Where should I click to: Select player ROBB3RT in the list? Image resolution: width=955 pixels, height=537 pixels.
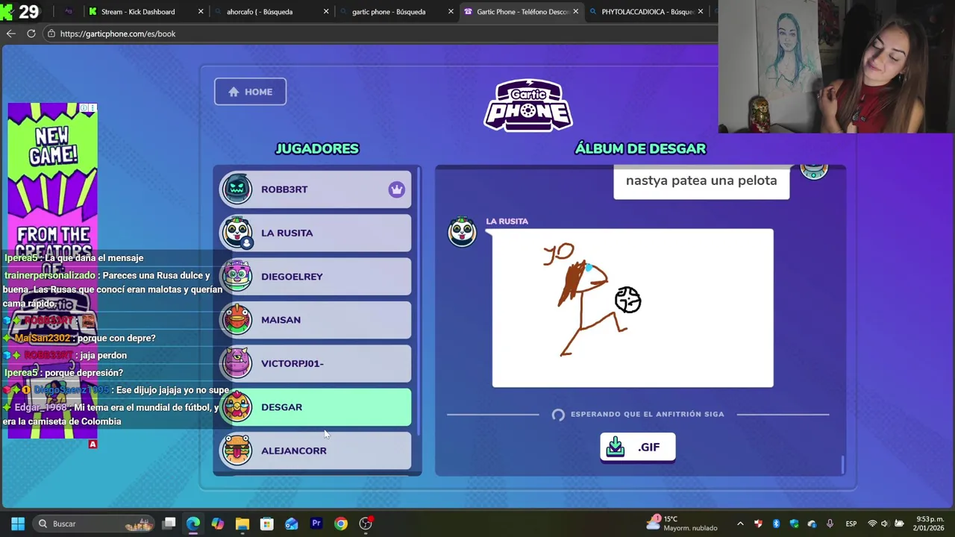click(x=316, y=189)
